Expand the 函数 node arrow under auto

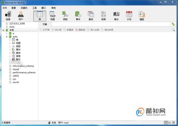10,46
